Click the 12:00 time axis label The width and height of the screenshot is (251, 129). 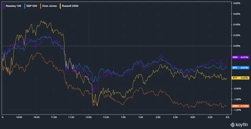pos(89,117)
